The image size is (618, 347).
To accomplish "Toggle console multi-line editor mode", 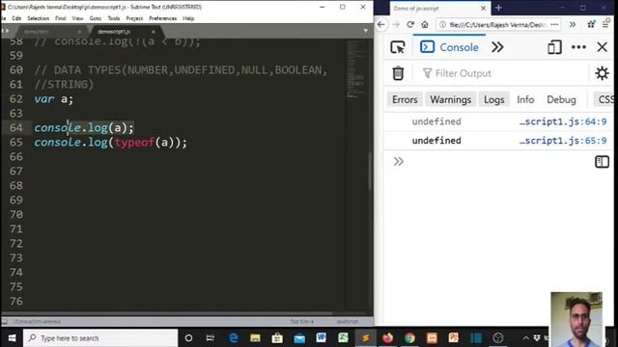I will click(x=602, y=162).
